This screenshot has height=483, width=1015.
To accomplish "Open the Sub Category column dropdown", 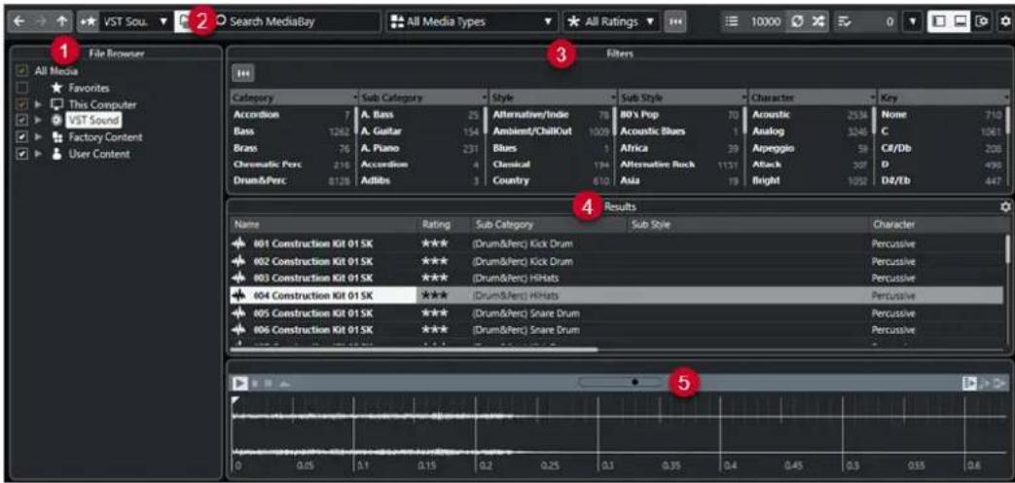I will pos(485,97).
